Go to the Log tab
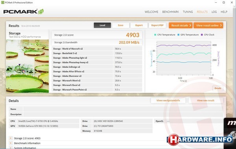The width and height of the screenshot is (236, 149). (214, 12)
